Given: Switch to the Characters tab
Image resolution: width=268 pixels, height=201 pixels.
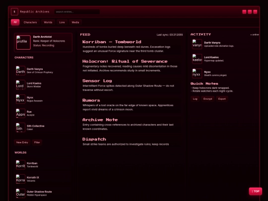Looking at the screenshot, I should click(x=30, y=22).
